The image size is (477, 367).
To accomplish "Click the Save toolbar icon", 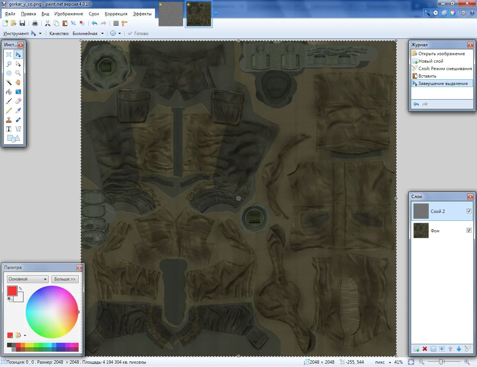I will point(22,23).
